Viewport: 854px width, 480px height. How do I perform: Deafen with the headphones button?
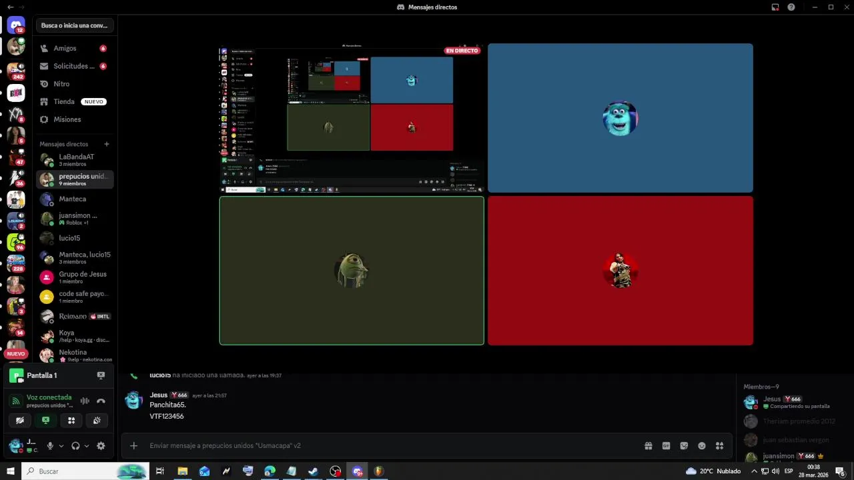75,446
